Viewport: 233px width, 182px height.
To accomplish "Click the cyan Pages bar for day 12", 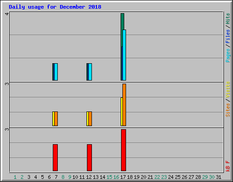I will pos(90,72).
